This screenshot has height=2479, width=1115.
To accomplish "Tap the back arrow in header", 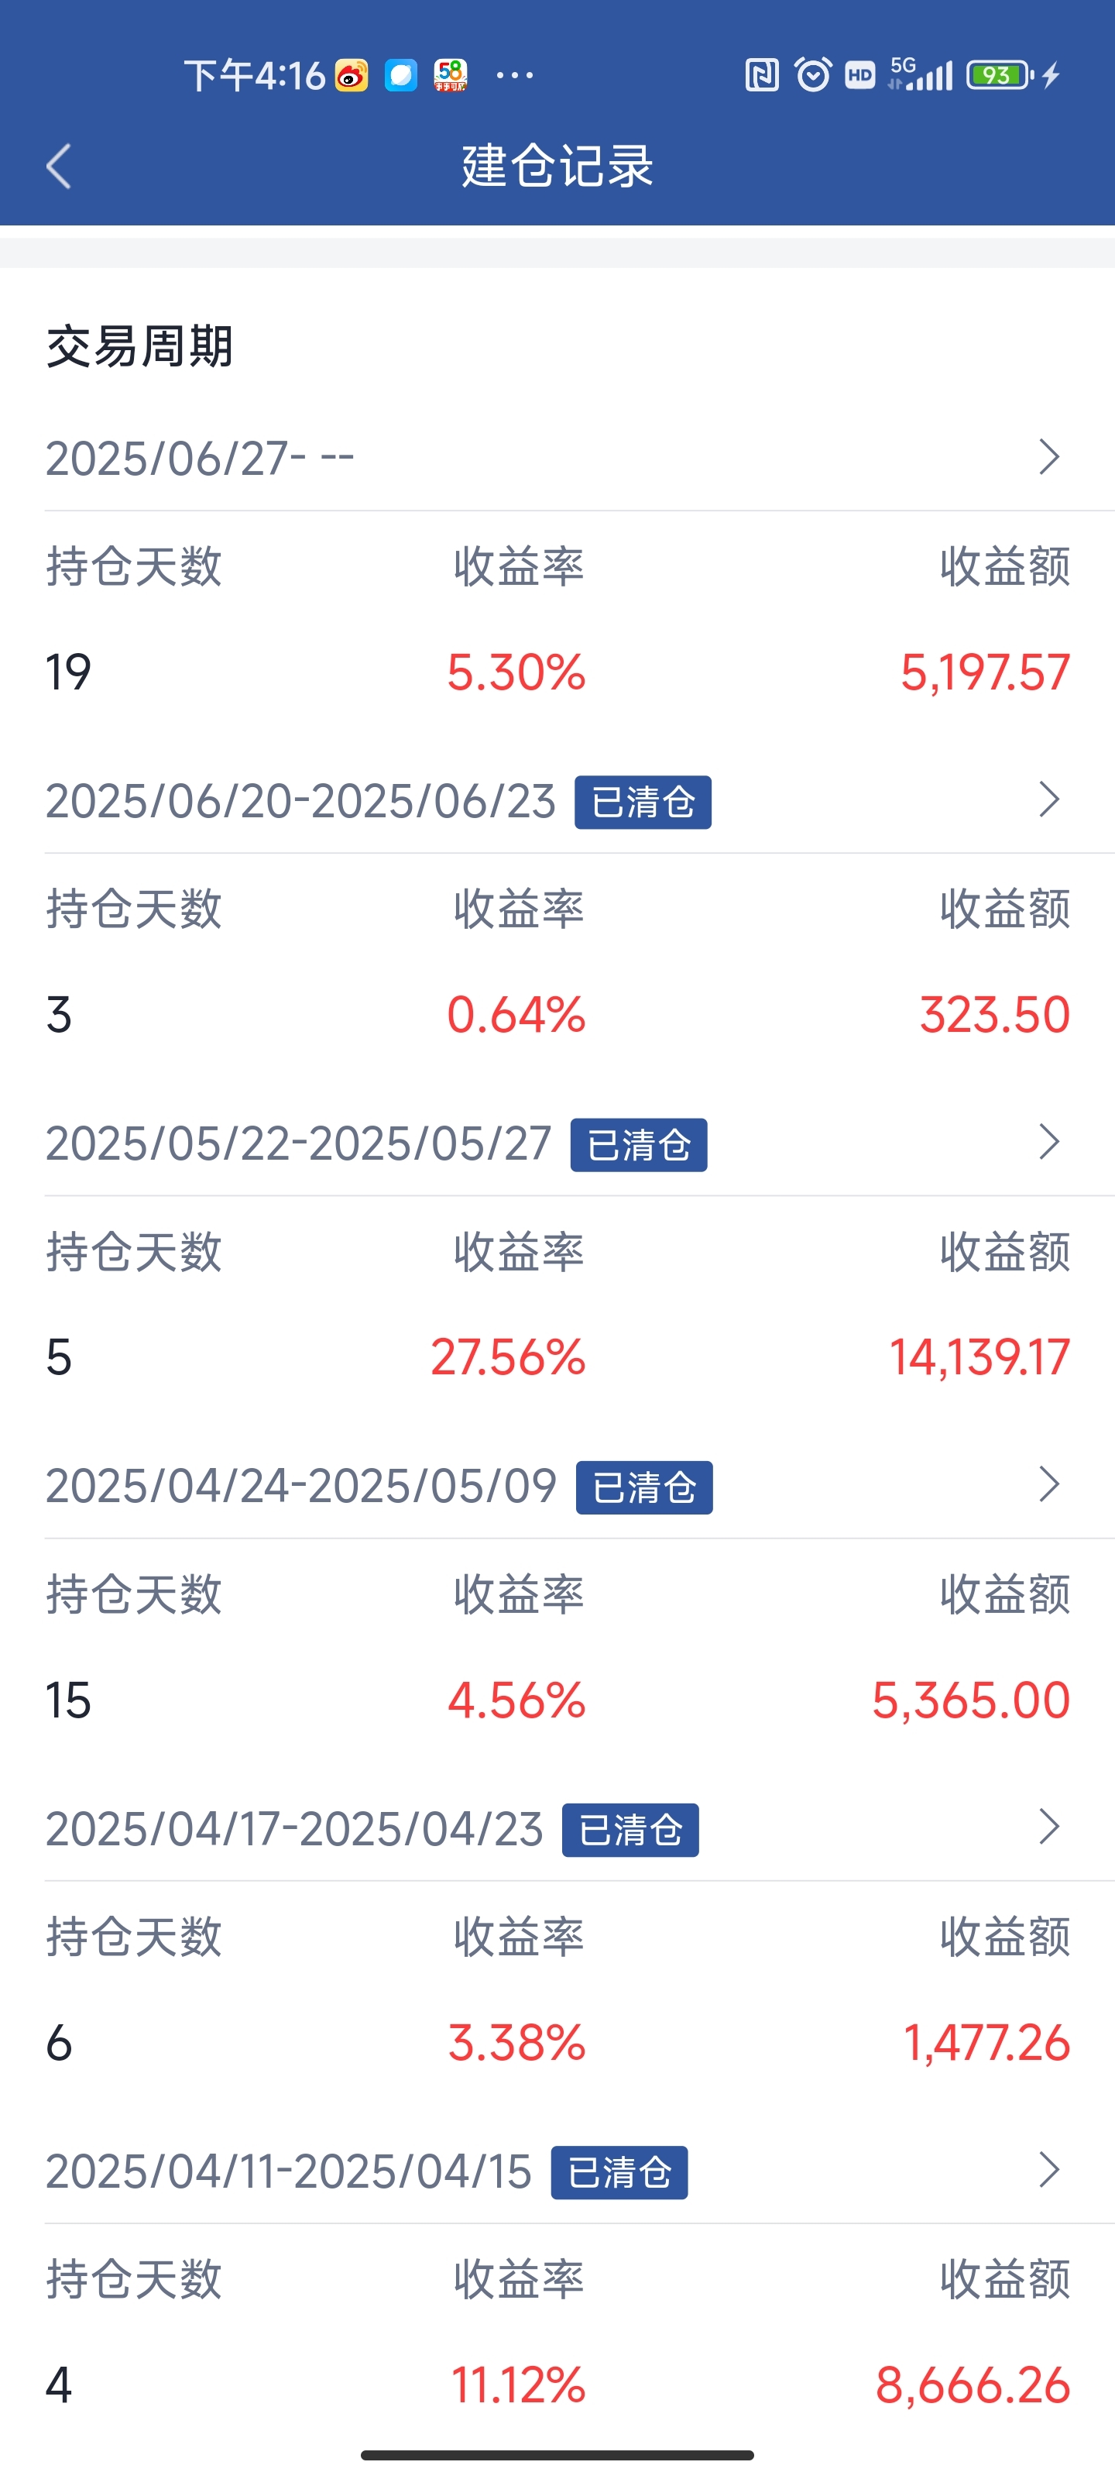I will [x=60, y=167].
